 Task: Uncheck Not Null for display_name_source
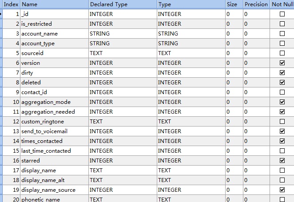pos(282,190)
